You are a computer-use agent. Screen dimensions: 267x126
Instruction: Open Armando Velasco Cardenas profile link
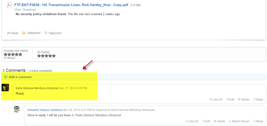tap(45, 110)
